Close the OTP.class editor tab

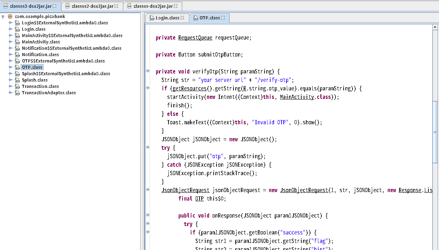(x=223, y=18)
